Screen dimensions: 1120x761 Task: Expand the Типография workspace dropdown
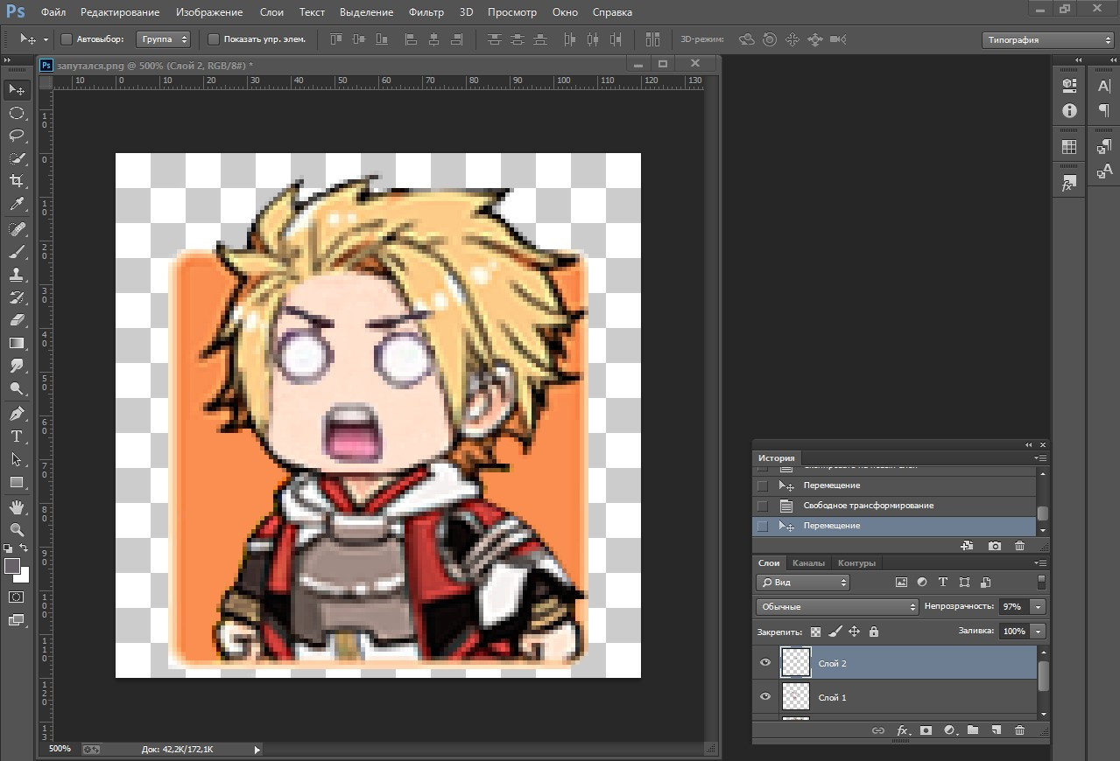(x=1047, y=39)
